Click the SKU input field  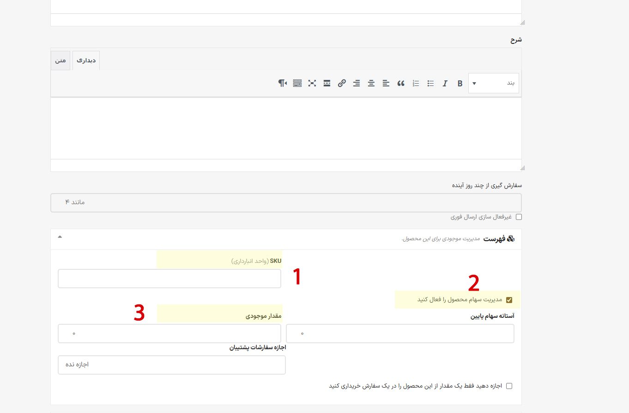[x=169, y=279]
